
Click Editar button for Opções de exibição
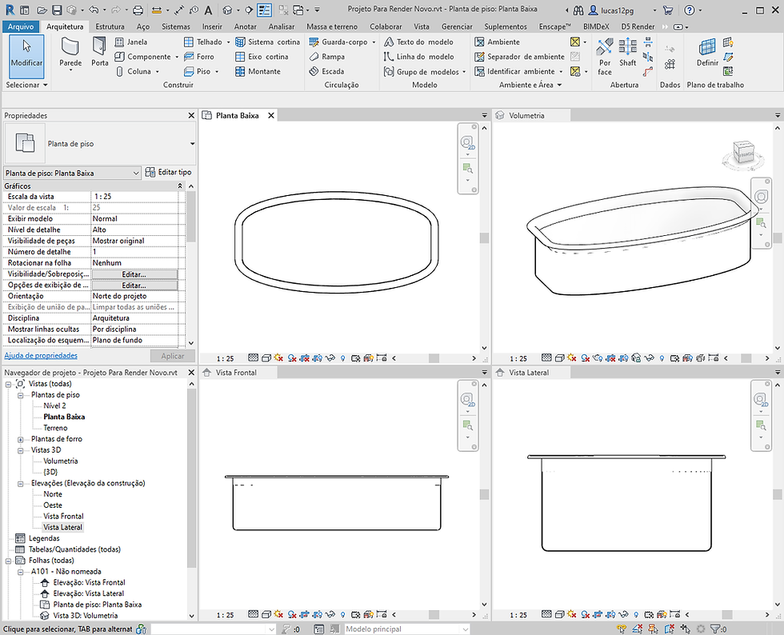coord(134,286)
